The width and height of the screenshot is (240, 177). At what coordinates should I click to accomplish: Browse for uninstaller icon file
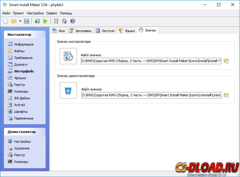coord(226,95)
